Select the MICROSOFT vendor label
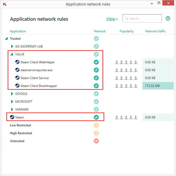The width and height of the screenshot is (176, 176). click(x=24, y=101)
